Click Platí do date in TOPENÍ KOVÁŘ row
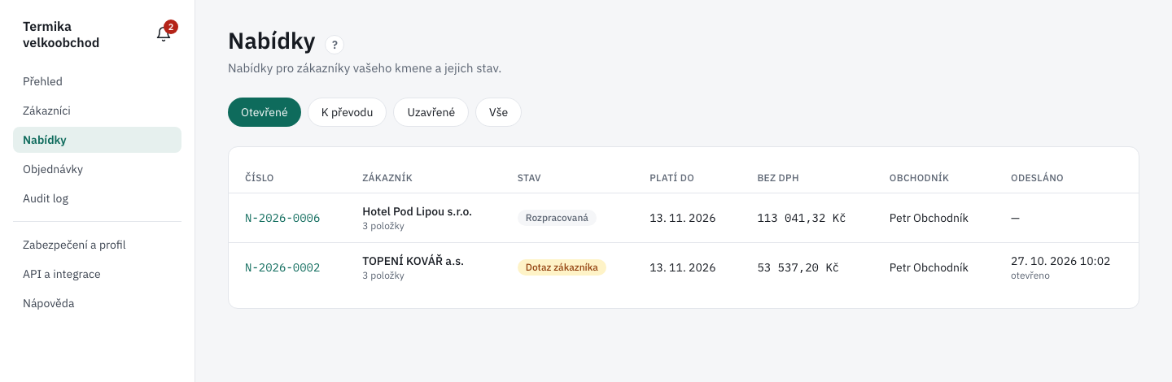Viewport: 1172px width, 382px height. click(x=682, y=267)
